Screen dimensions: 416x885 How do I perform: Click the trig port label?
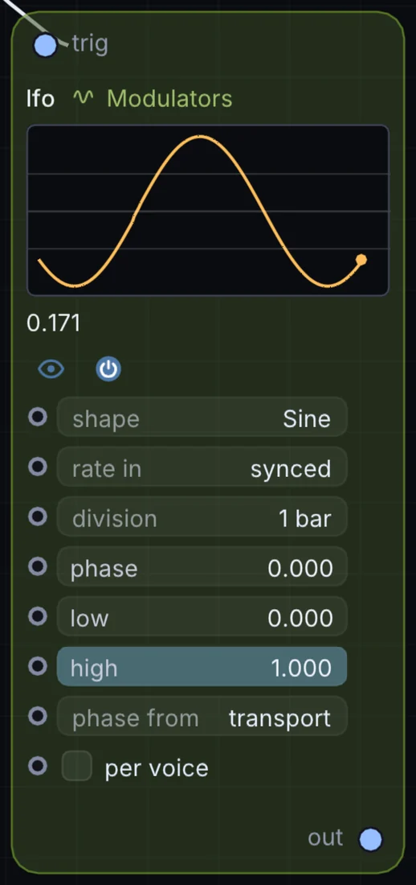[x=90, y=43]
